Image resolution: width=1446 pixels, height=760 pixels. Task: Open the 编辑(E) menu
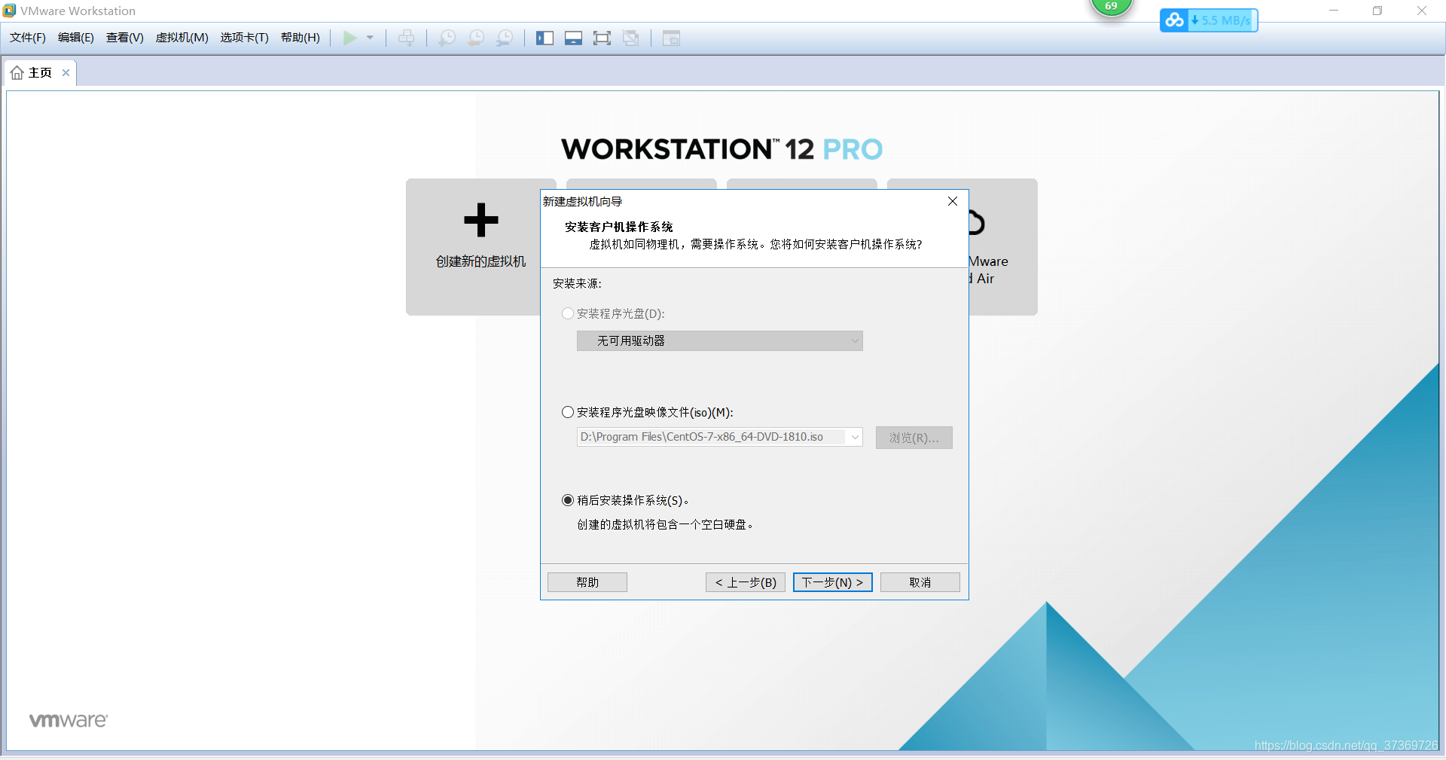point(76,38)
